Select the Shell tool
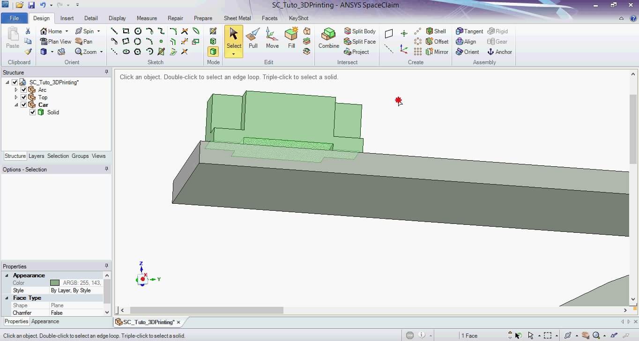The height and width of the screenshot is (341, 639). coord(436,31)
